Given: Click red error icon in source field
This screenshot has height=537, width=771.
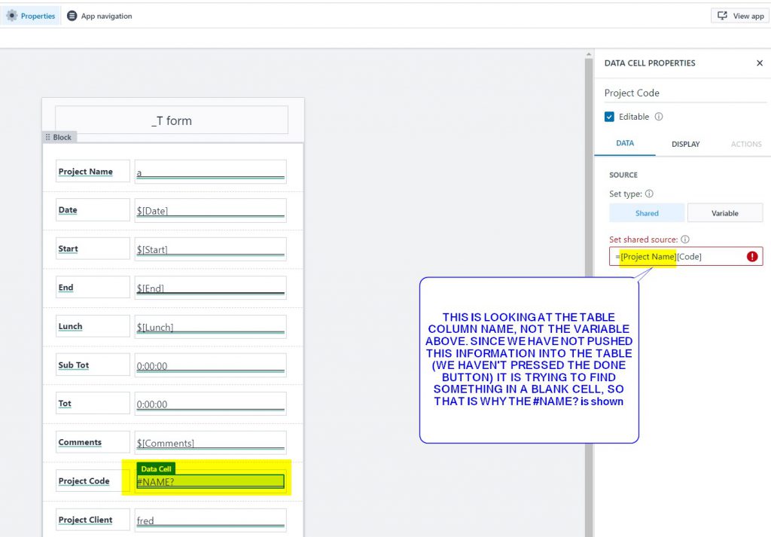Looking at the screenshot, I should pyautogui.click(x=752, y=257).
